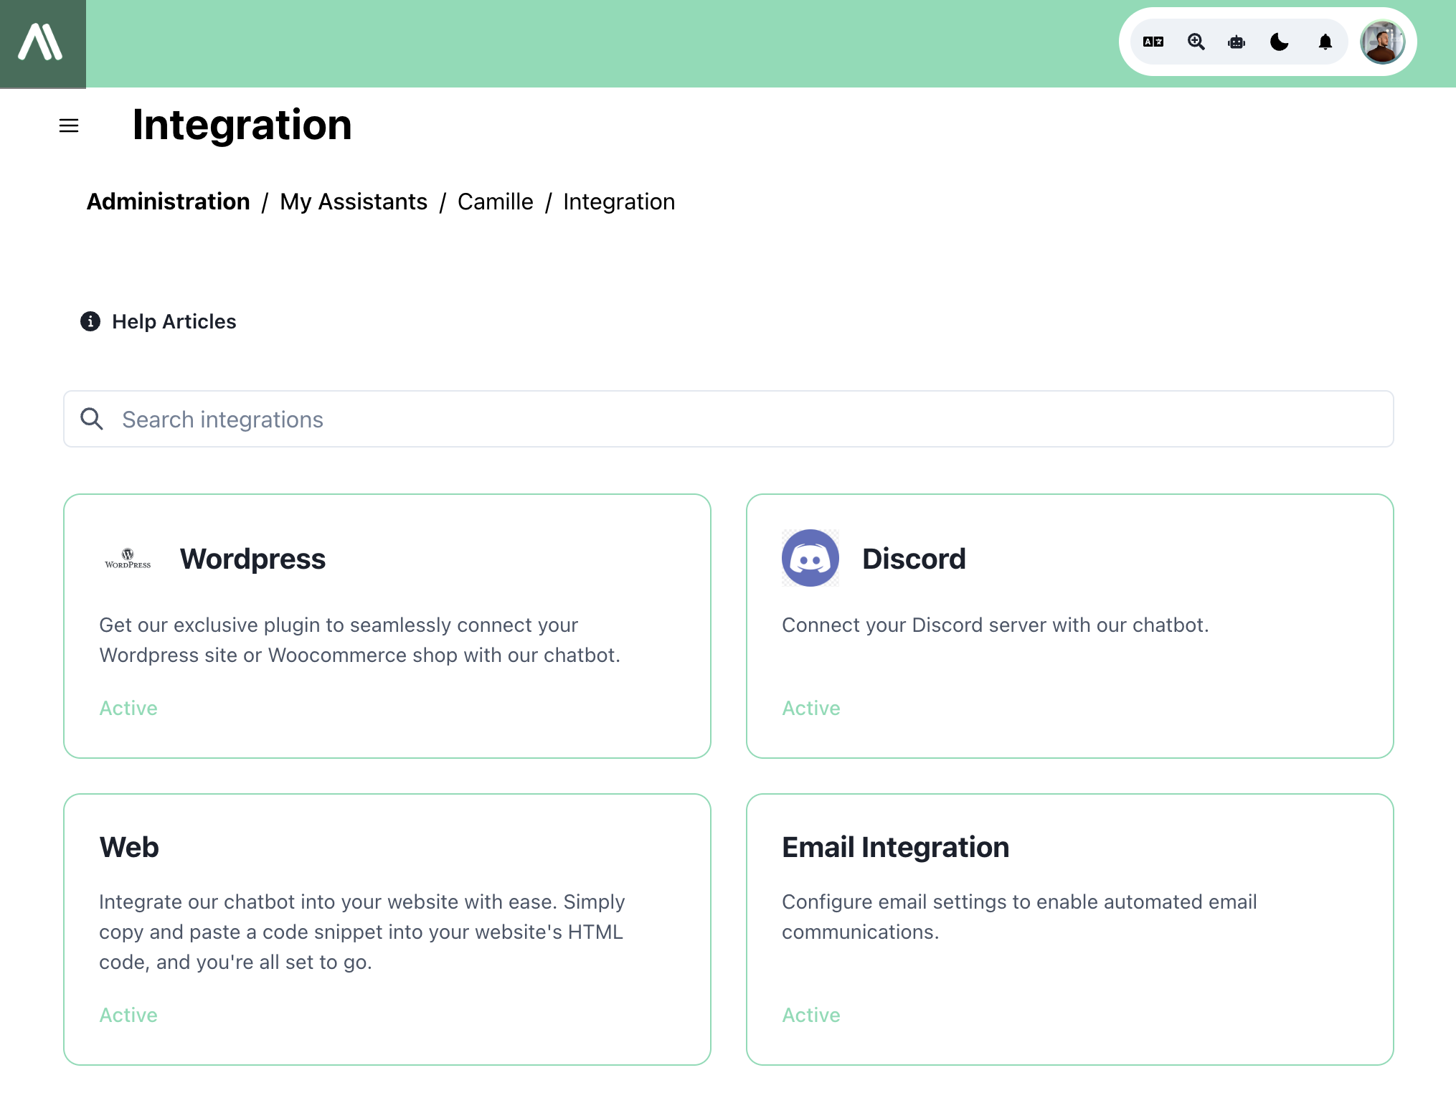Select the search/zoom icon in header
This screenshot has height=1093, width=1456.
[1196, 42]
